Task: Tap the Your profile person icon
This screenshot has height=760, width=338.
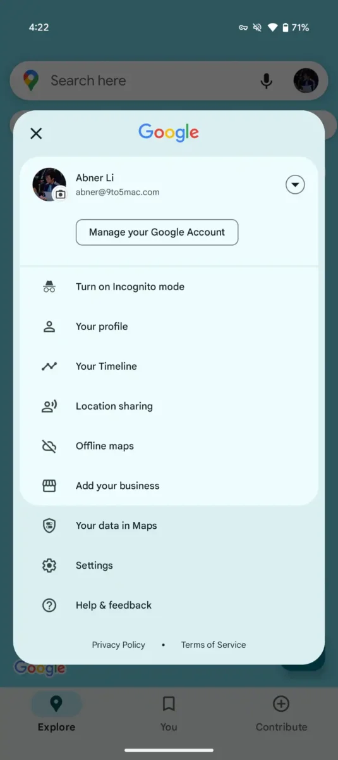Action: (x=49, y=327)
